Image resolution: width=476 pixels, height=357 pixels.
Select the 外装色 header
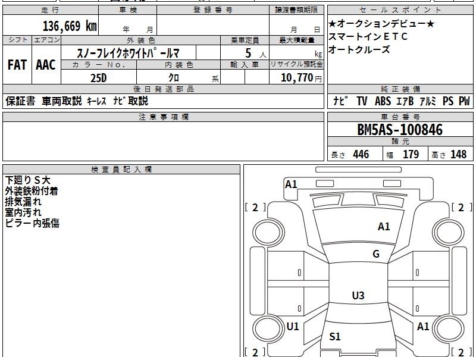(141, 40)
